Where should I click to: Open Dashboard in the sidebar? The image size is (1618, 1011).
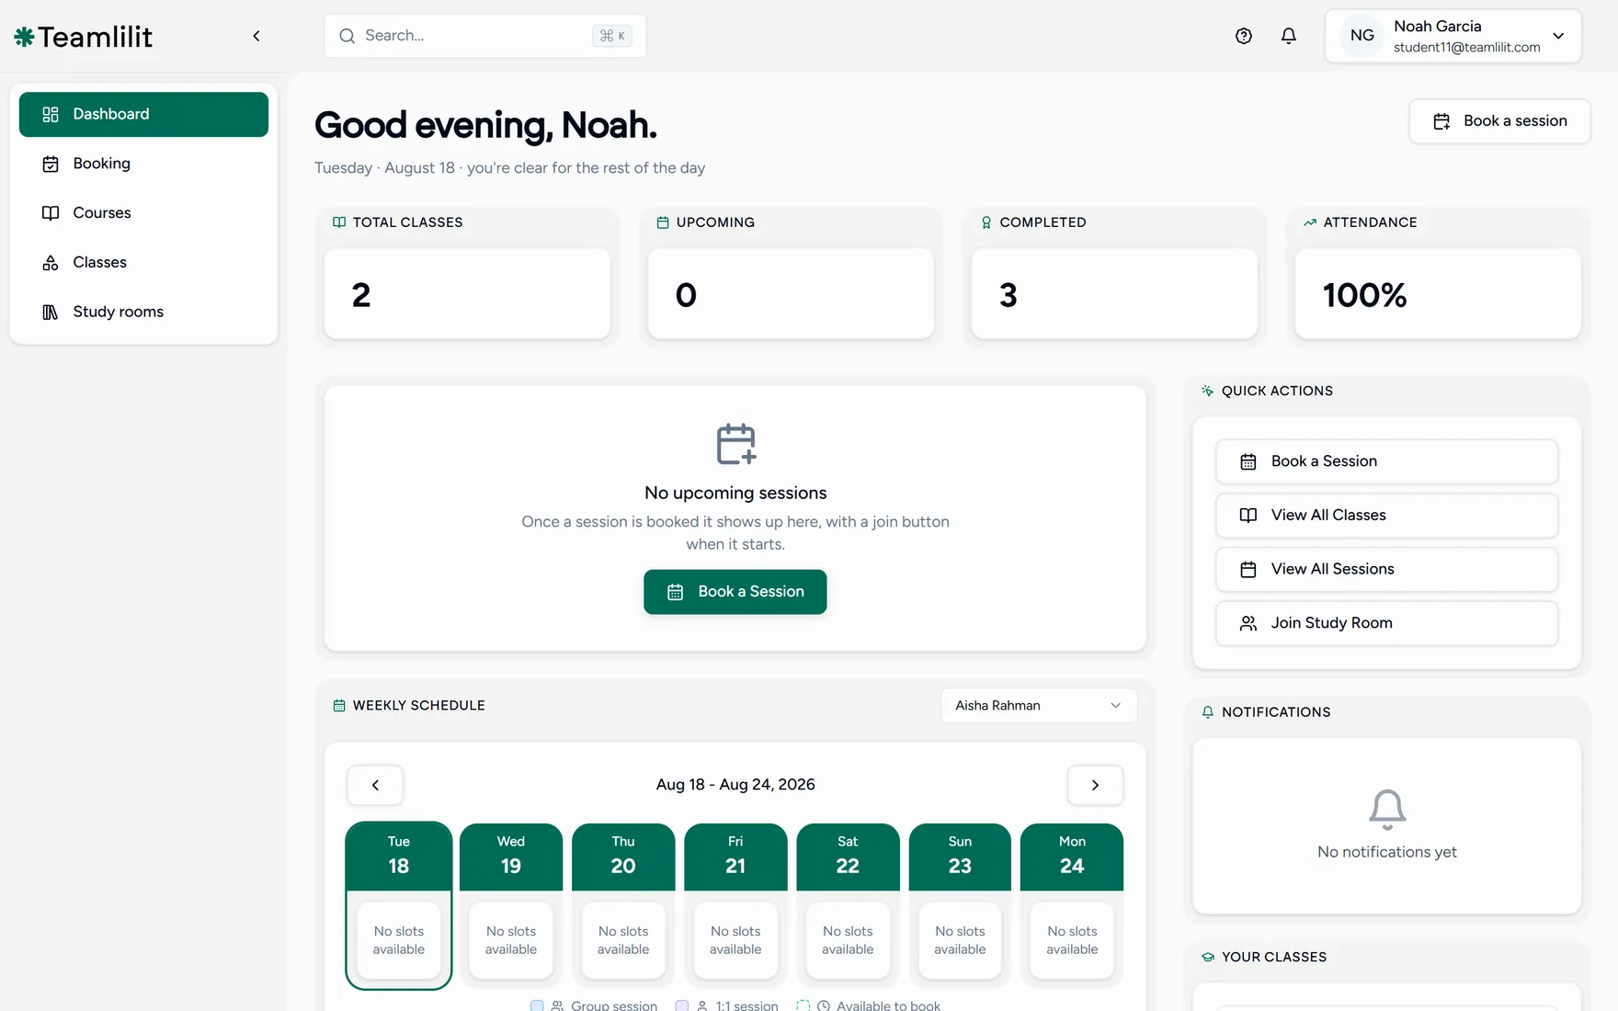click(x=143, y=114)
